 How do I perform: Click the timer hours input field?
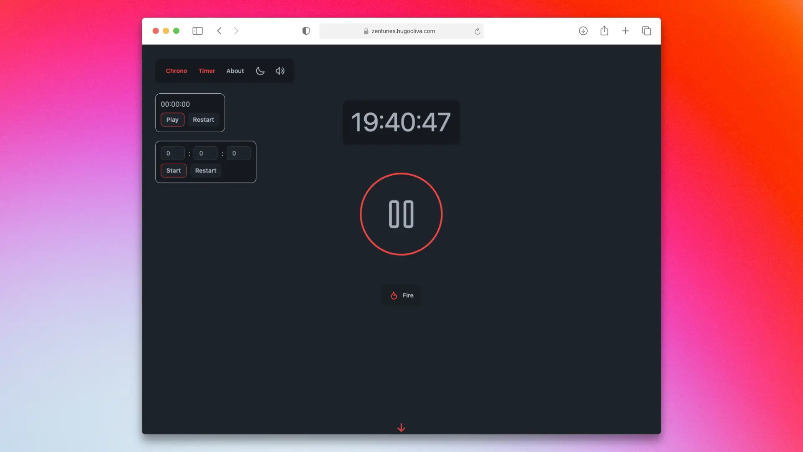(x=172, y=154)
